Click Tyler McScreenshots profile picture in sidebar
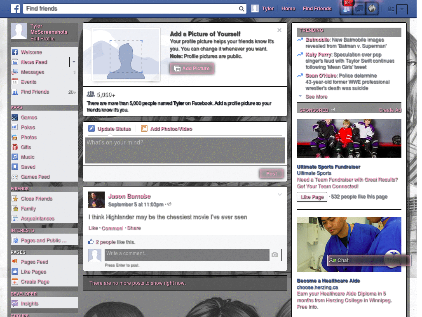The height and width of the screenshot is (317, 422). [x=19, y=31]
